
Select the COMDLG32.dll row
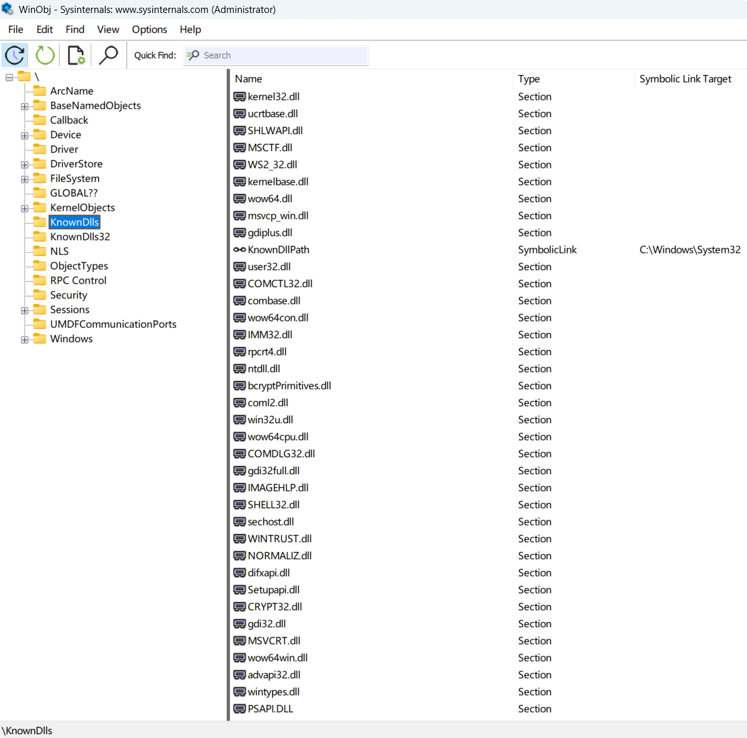pyautogui.click(x=488, y=454)
